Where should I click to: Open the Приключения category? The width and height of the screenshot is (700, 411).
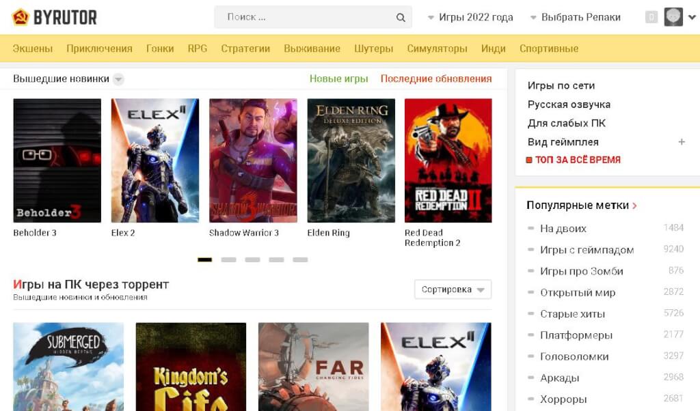tap(99, 48)
